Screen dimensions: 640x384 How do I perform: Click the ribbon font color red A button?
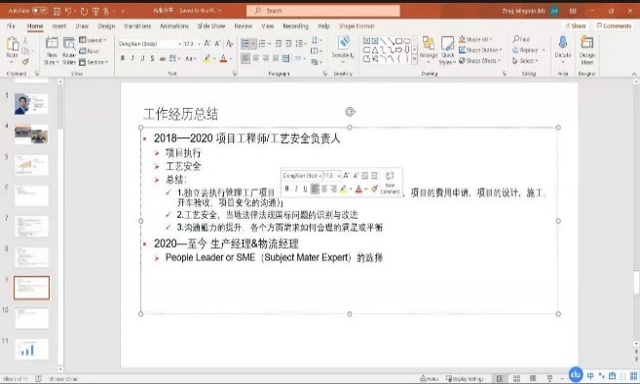[223, 58]
